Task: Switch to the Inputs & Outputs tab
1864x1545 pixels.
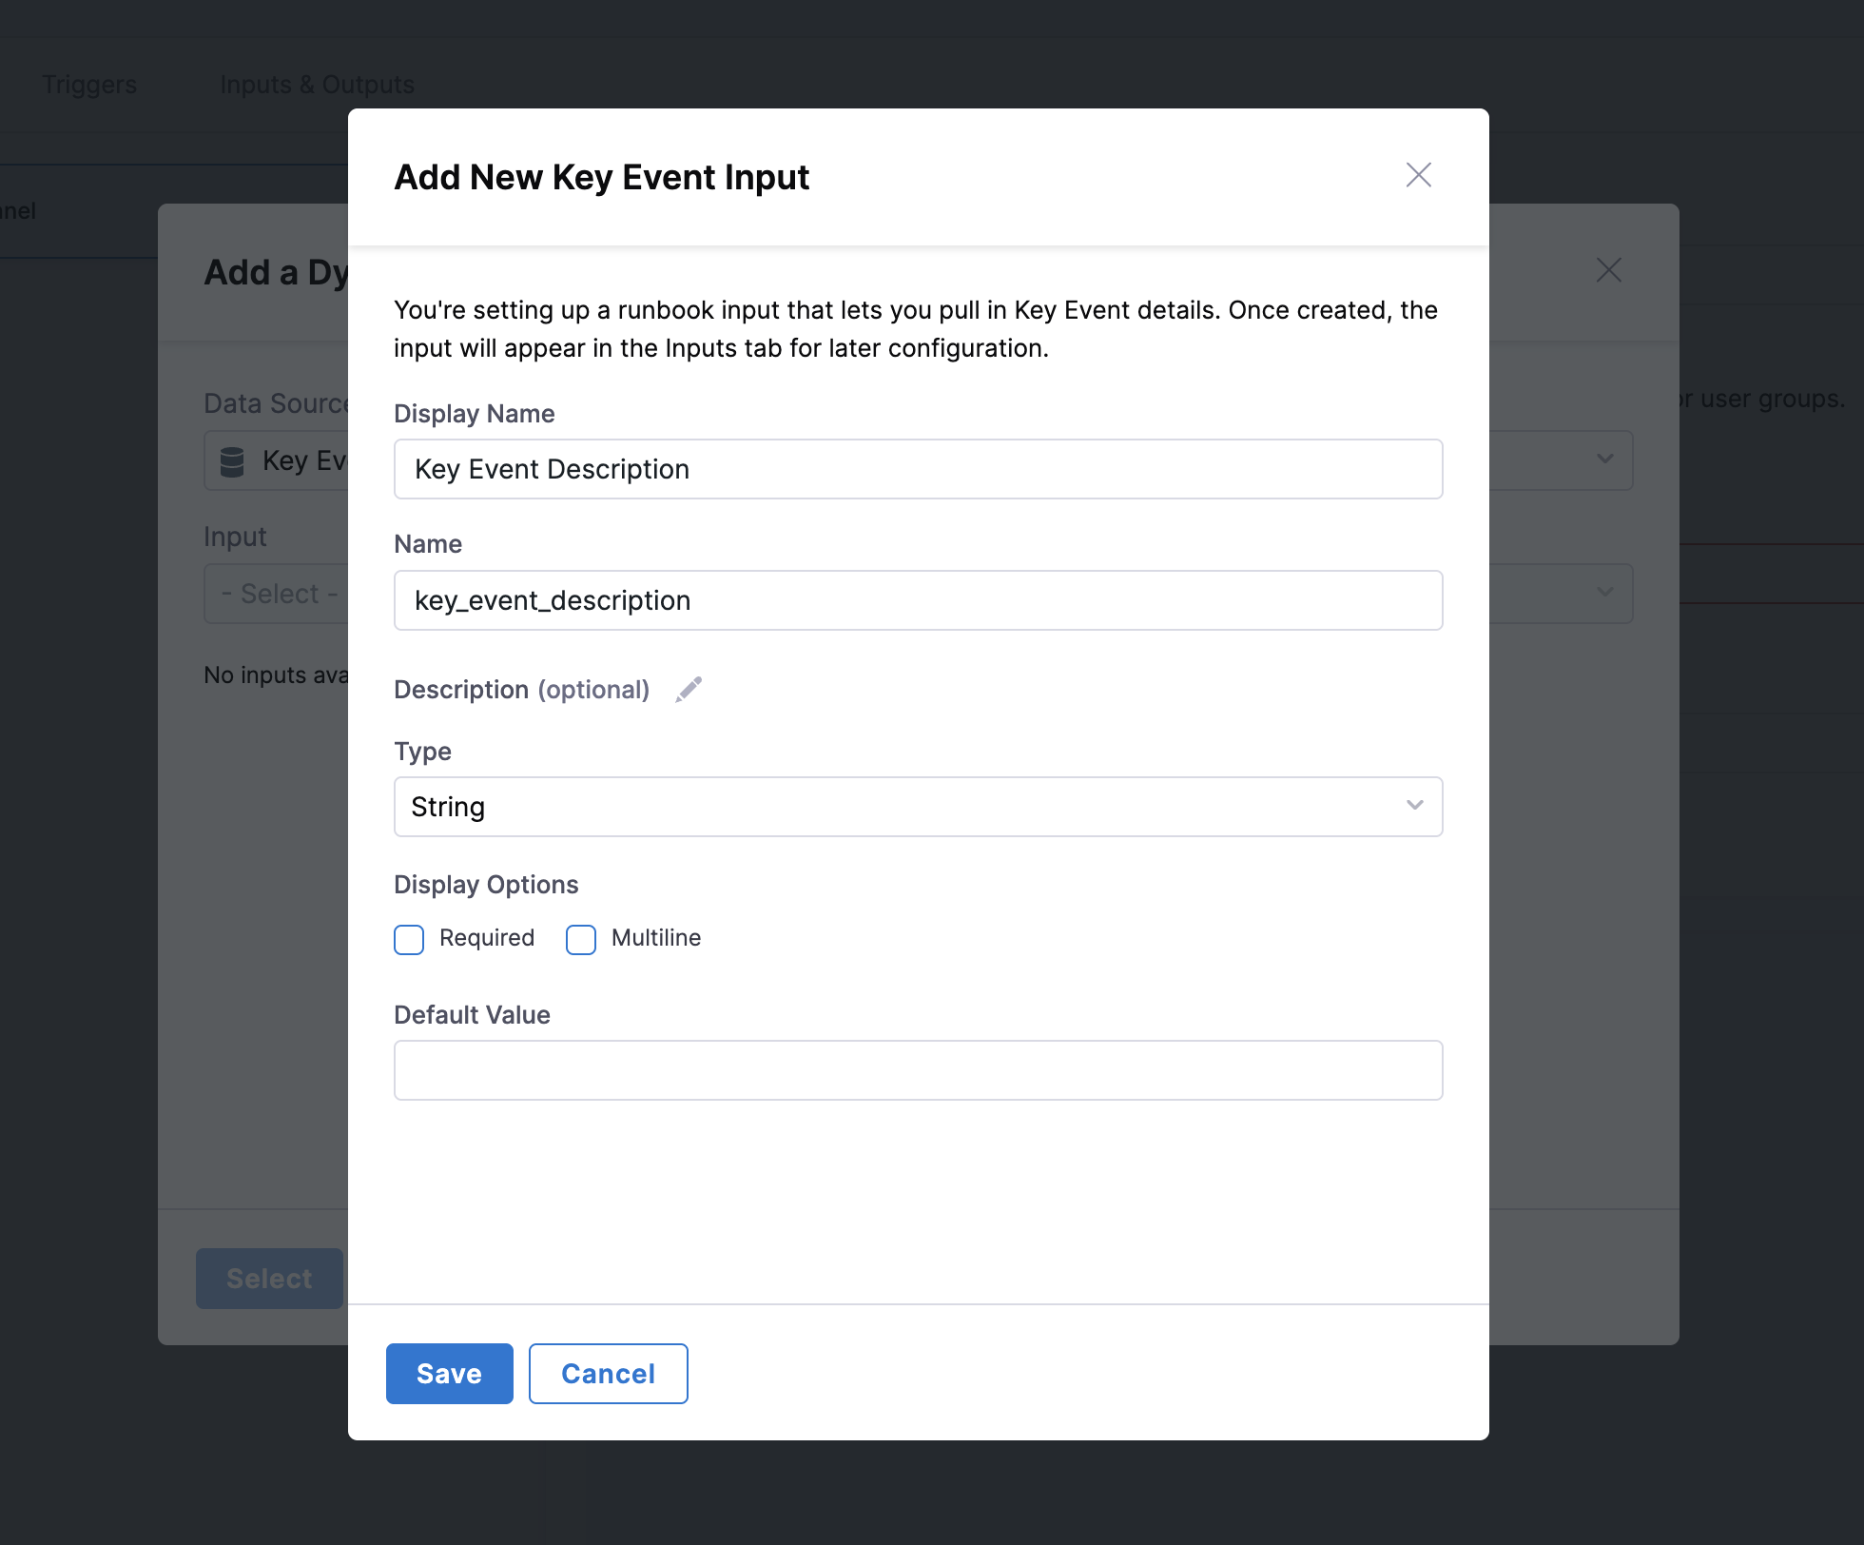Action: coord(317,84)
